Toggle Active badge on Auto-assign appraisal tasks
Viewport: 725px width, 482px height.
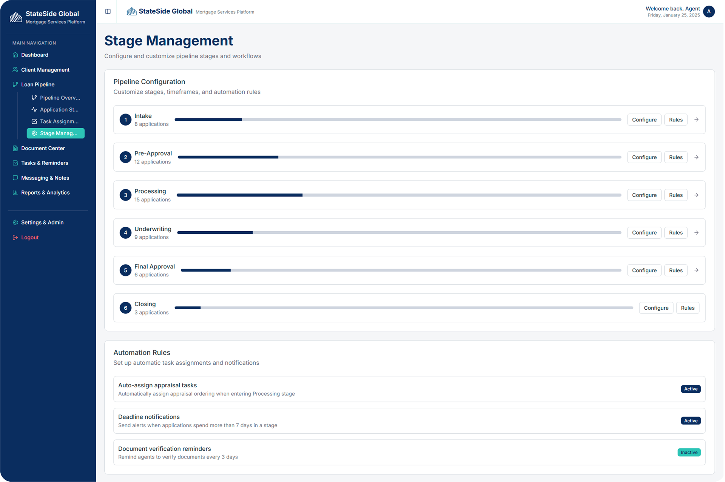(x=690, y=389)
